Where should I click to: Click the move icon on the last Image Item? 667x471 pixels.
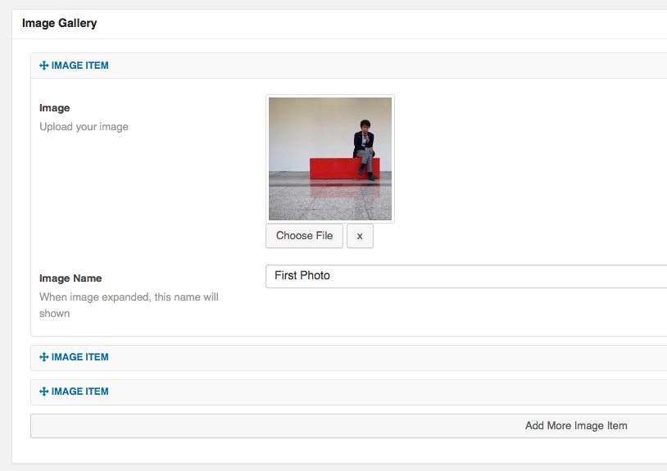click(44, 392)
